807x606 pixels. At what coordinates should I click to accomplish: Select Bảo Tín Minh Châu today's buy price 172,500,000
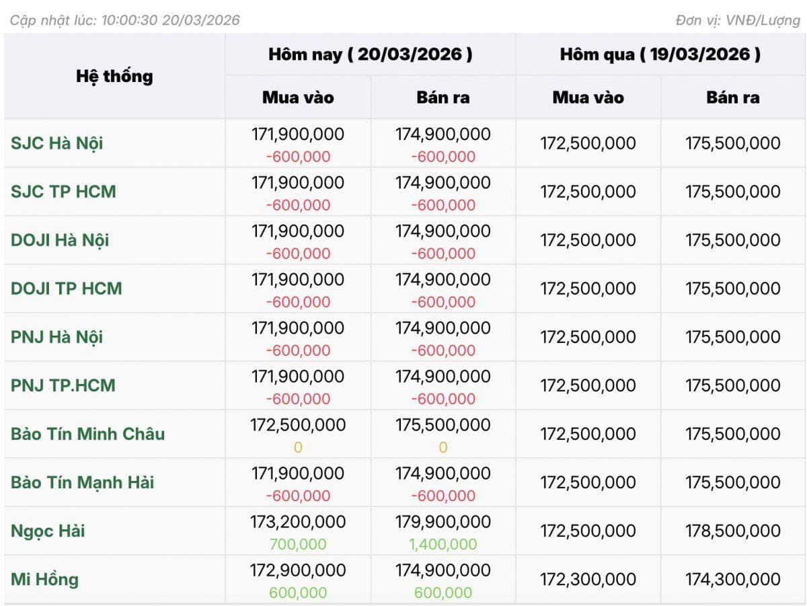click(x=298, y=425)
